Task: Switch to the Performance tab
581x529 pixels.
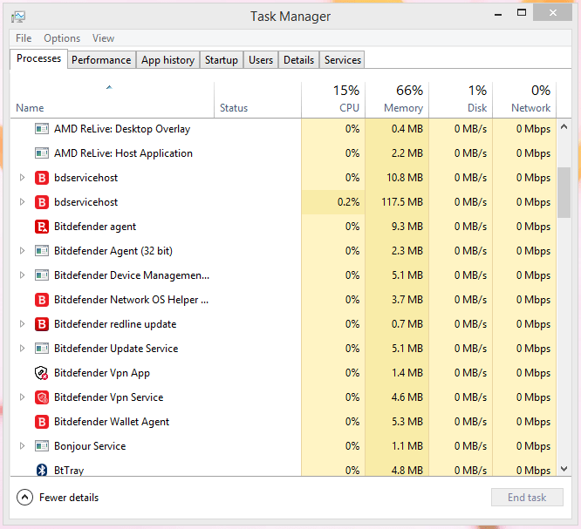Action: tap(101, 60)
